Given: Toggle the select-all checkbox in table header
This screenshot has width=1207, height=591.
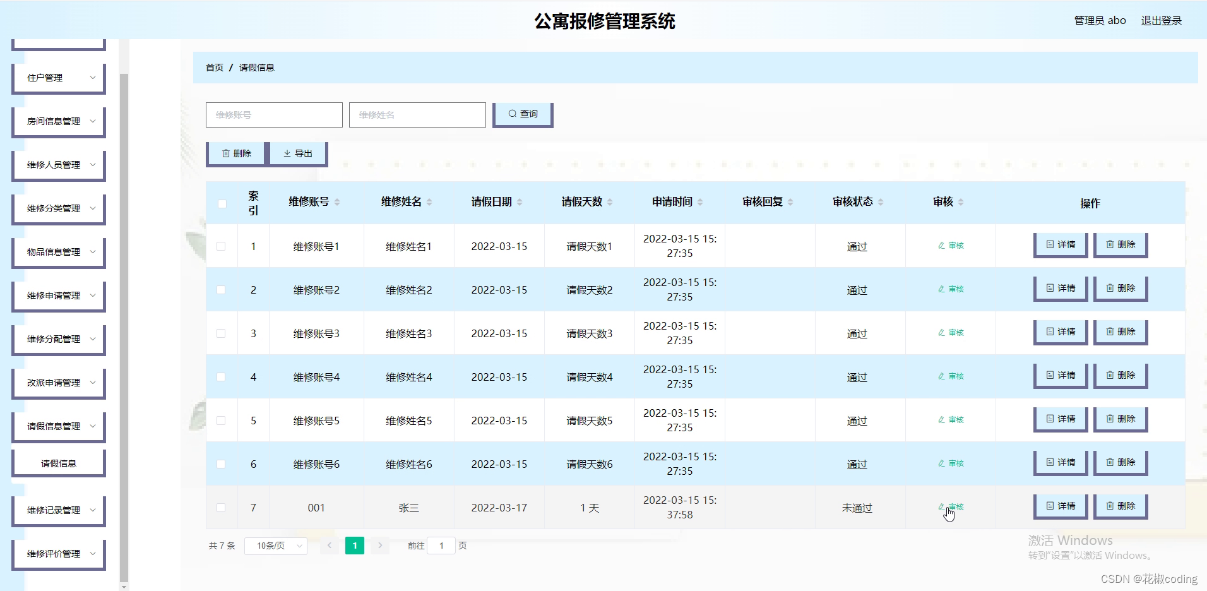Looking at the screenshot, I should click(x=222, y=203).
